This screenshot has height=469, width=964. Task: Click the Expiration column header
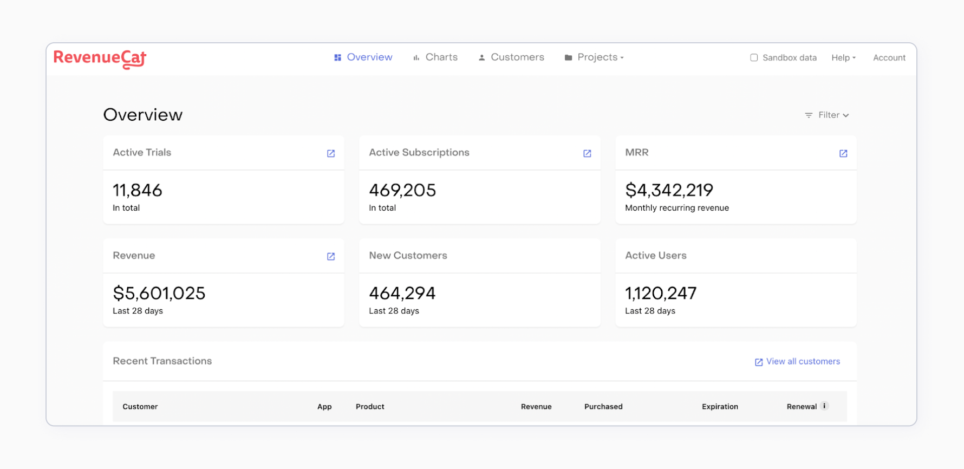[720, 407]
